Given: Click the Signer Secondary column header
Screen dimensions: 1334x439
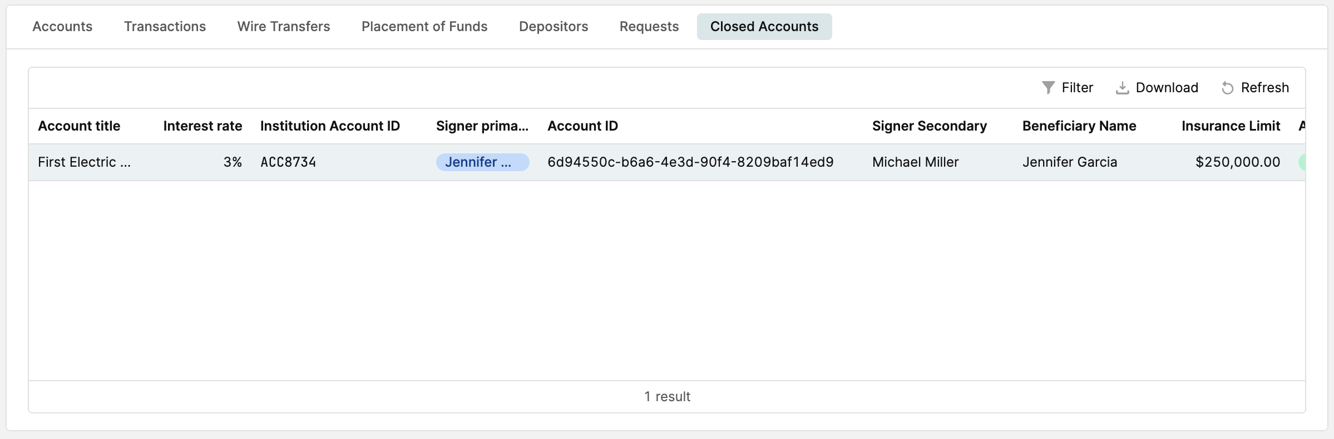Looking at the screenshot, I should coord(930,126).
